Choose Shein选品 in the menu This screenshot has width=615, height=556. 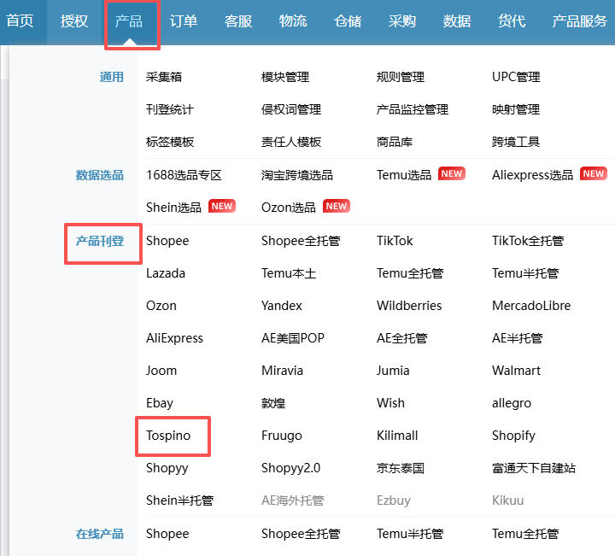click(x=173, y=207)
